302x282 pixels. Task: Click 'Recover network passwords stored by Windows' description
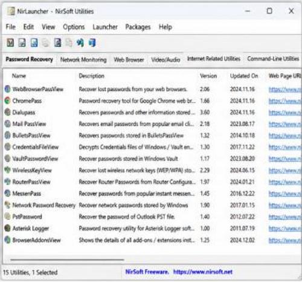(133, 205)
